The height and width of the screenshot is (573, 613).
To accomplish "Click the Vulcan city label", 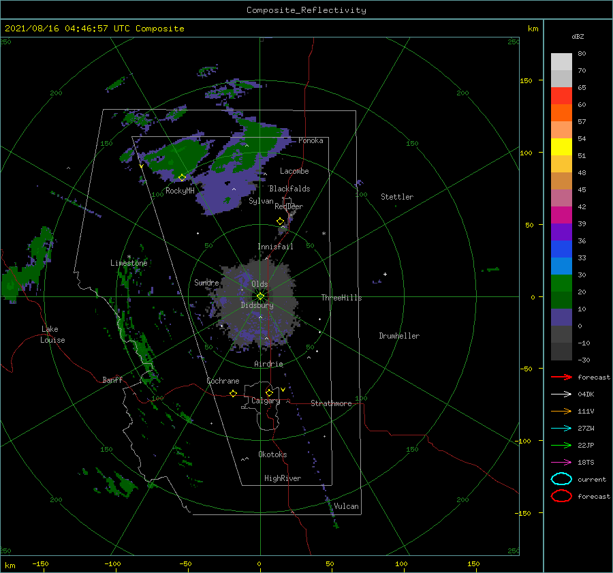I will [346, 506].
